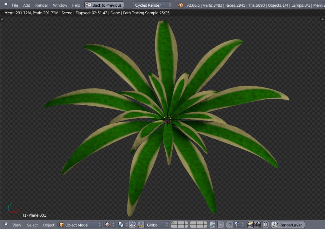Viewport: 325px width, 229px height.
Task: Click the version 'v2.66.5' text
Action: (193, 5)
